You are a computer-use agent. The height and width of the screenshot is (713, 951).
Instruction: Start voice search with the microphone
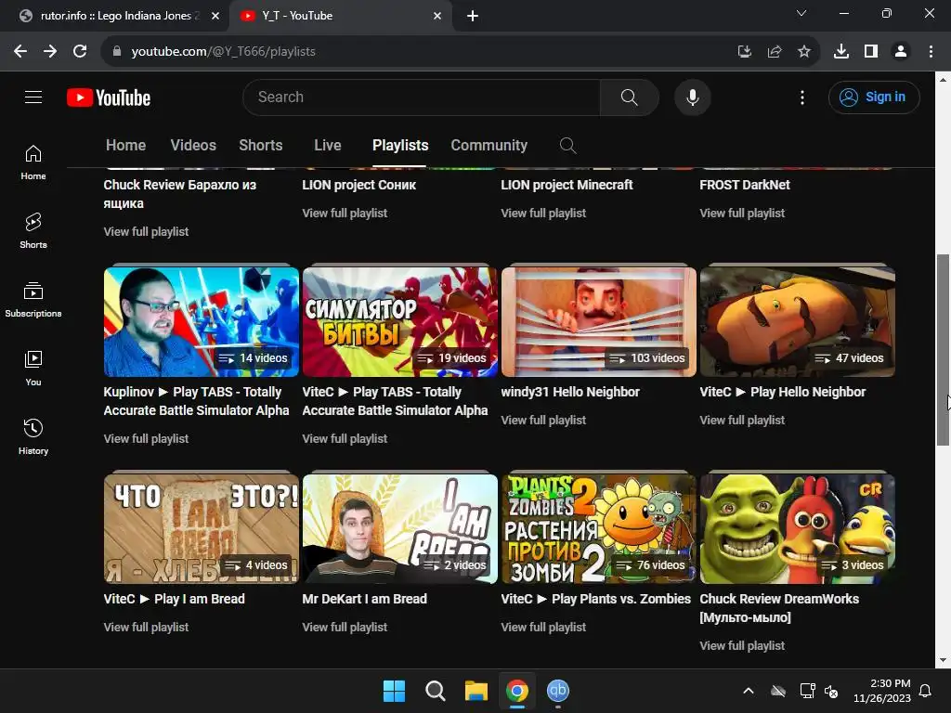[692, 97]
